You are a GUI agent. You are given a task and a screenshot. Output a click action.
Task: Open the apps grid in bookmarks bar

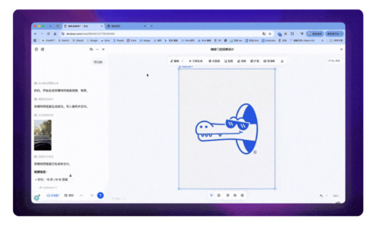35,40
